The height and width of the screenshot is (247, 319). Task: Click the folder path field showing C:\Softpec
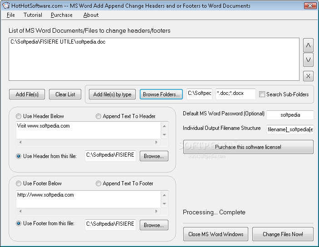click(199, 94)
